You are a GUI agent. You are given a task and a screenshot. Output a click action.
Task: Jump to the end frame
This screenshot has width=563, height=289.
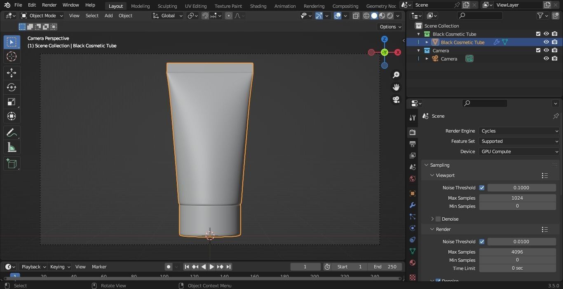[228, 267]
